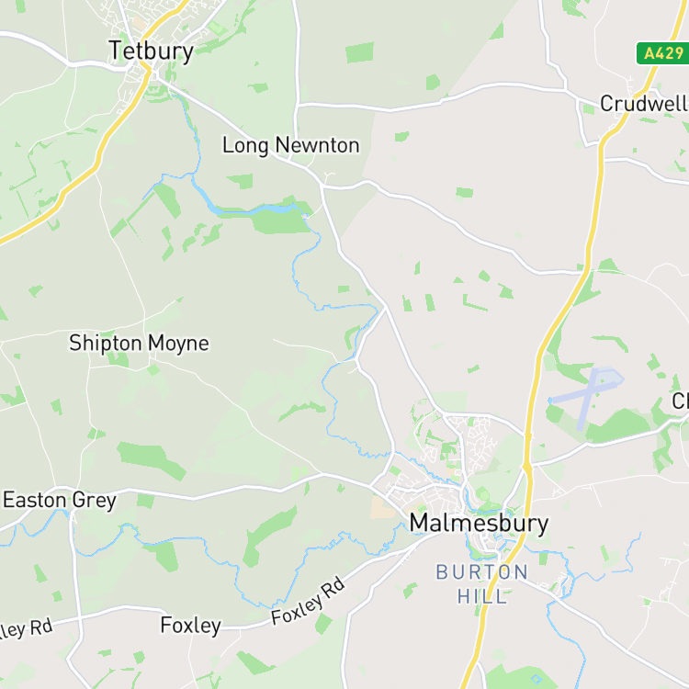Image resolution: width=689 pixels, height=689 pixels.
Task: Click the A429 roundabout north of Malmesbury
Action: pos(527,467)
